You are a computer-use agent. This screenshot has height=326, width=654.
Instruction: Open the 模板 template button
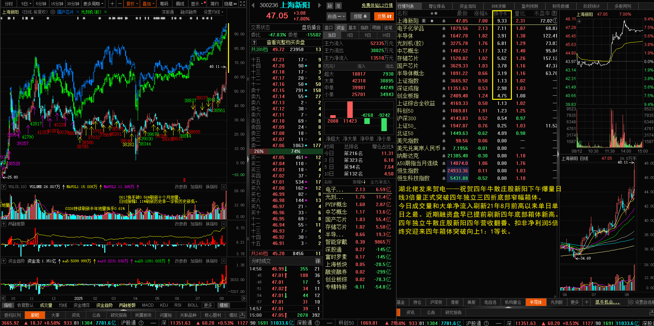[224, 305]
